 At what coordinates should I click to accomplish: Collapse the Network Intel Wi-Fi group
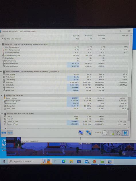pos(2,114)
